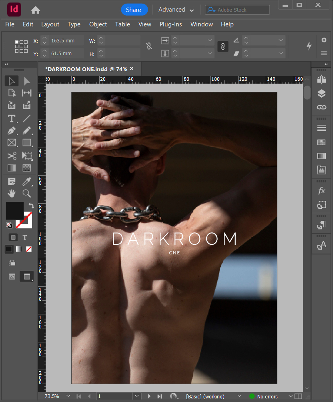Open the Effects (fx) panel

321,191
